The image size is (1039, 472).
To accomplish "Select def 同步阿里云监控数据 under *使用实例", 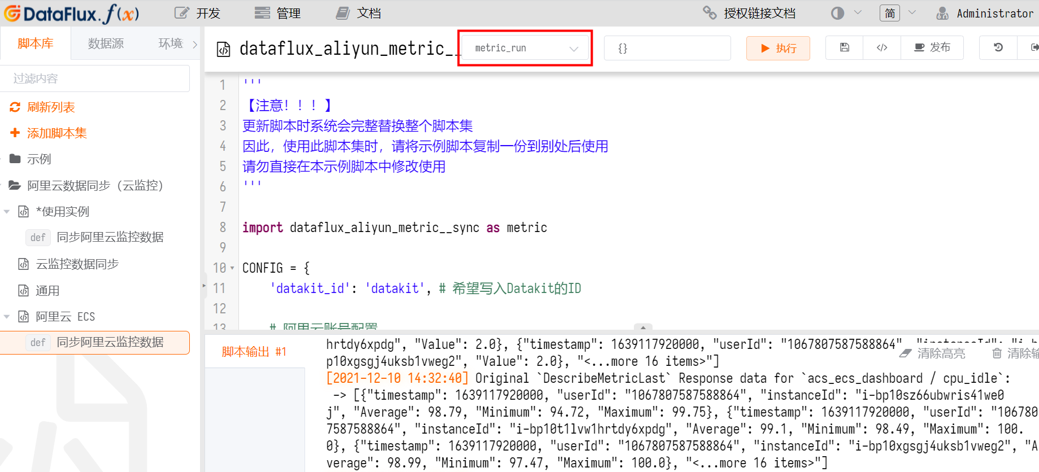I will pos(95,237).
